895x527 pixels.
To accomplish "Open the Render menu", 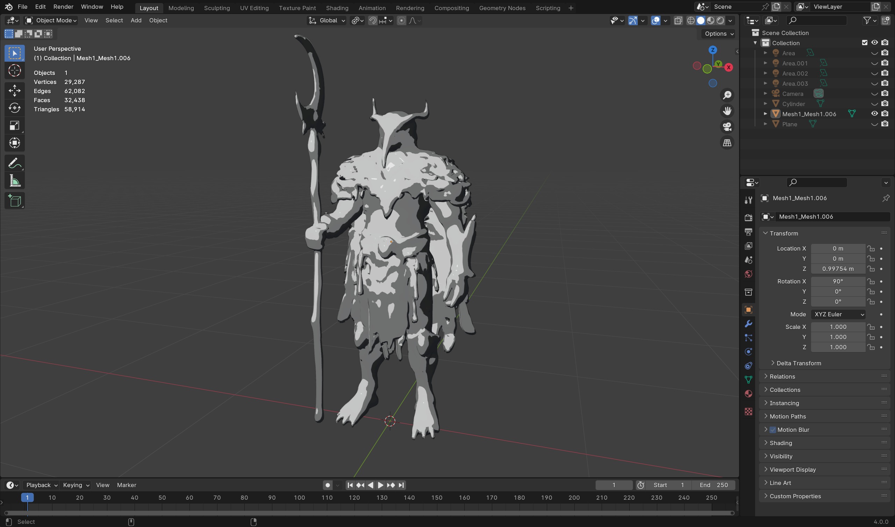I will click(63, 7).
